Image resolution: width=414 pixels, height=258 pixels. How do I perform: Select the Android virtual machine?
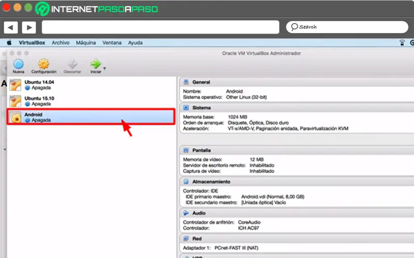click(91, 117)
